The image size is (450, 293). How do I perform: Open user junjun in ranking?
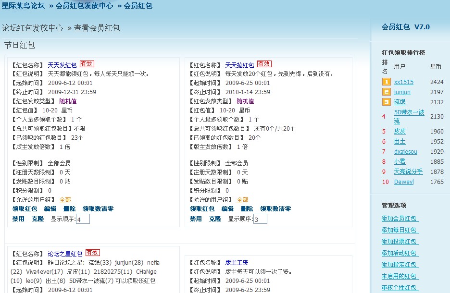point(402,92)
